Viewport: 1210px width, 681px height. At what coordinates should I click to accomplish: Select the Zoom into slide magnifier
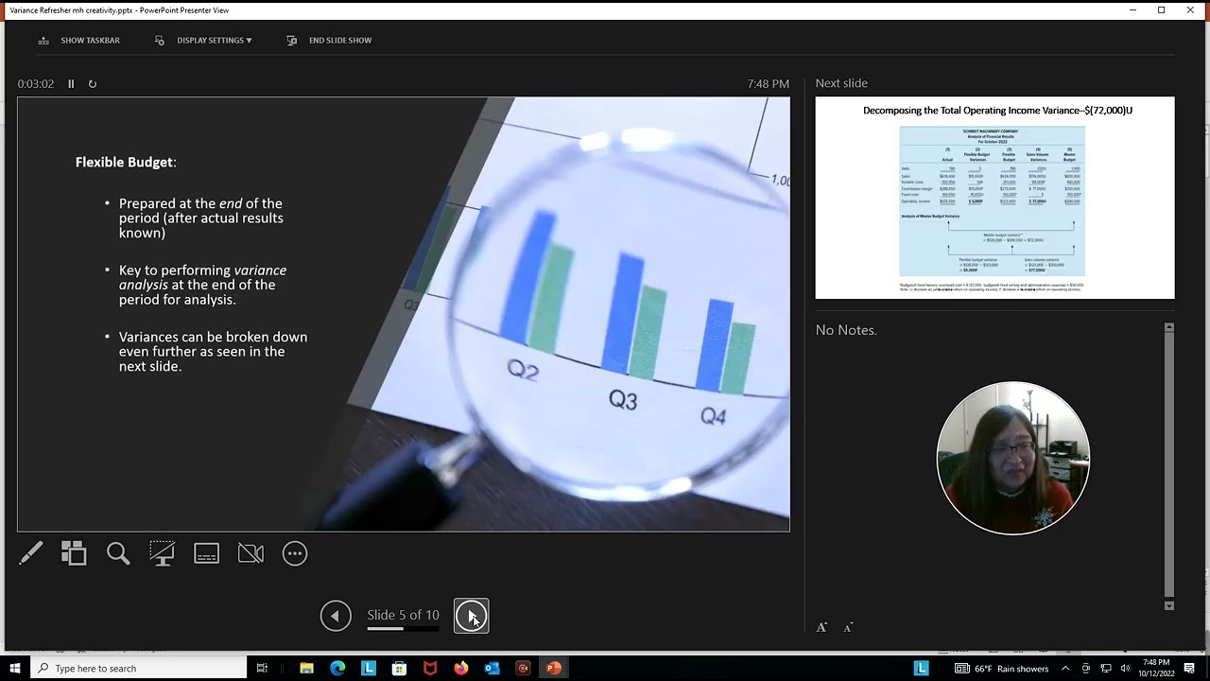118,553
